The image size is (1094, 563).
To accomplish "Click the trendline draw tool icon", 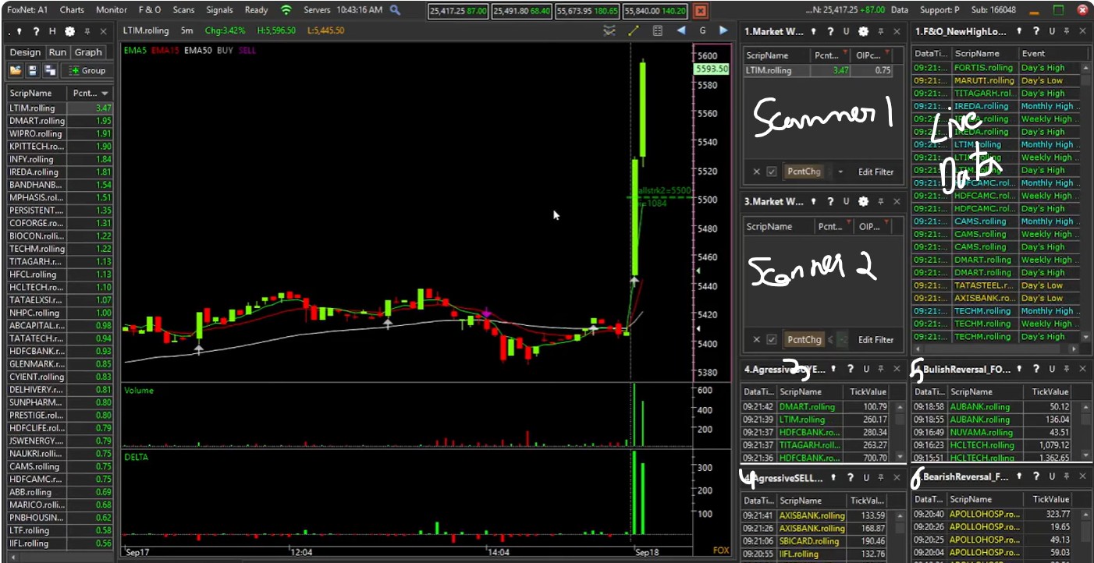I will 633,30.
